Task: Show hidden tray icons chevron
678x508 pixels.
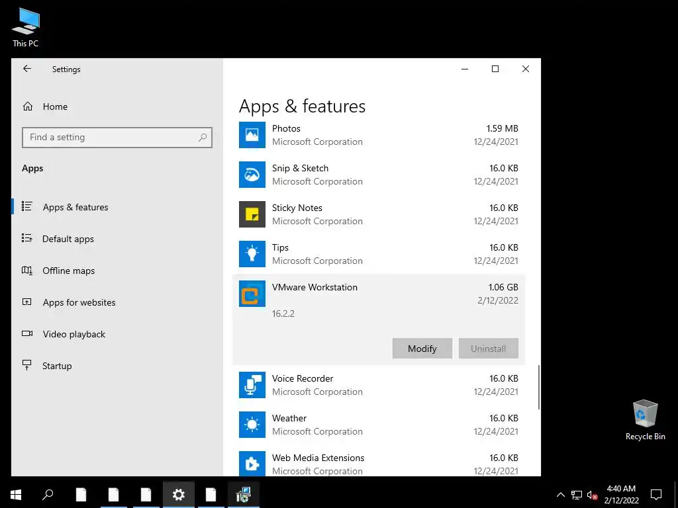Action: [x=560, y=495]
